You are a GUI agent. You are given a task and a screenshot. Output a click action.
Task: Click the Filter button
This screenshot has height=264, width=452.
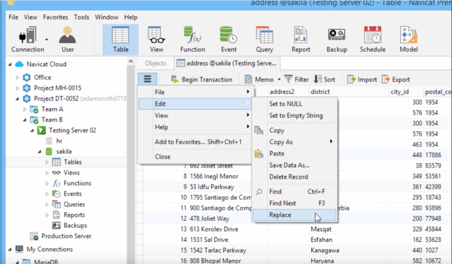(x=296, y=80)
